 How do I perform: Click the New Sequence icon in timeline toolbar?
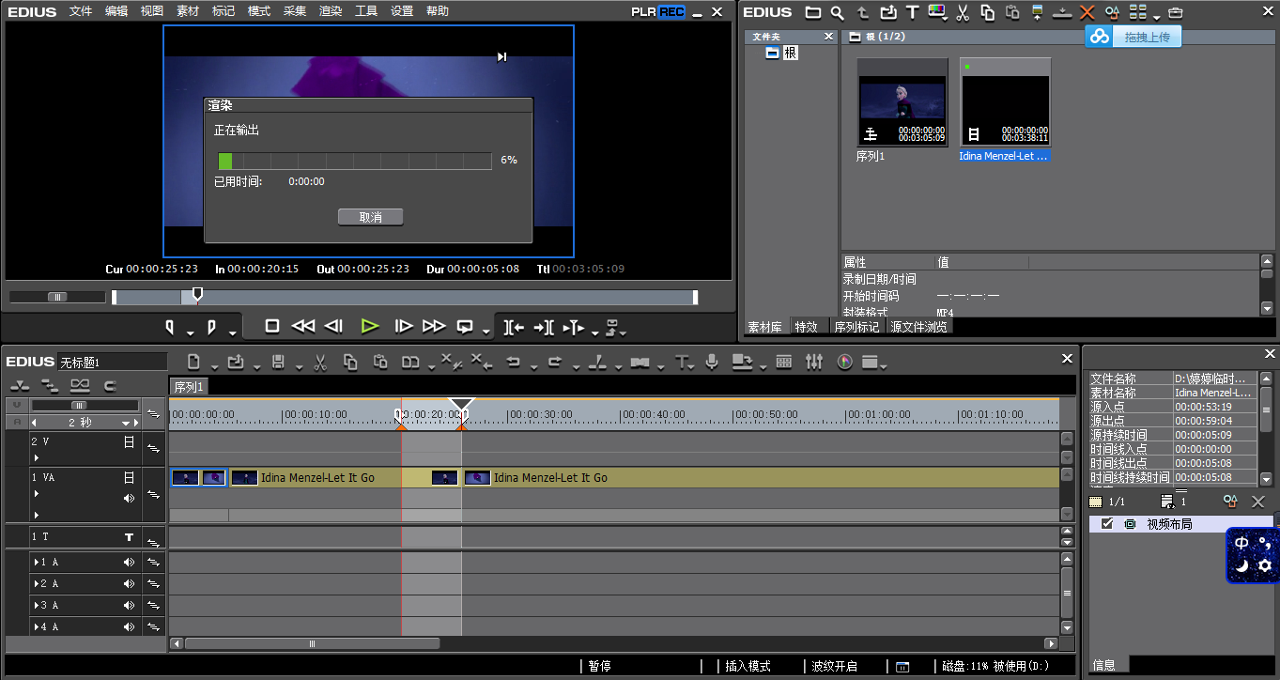pos(193,362)
